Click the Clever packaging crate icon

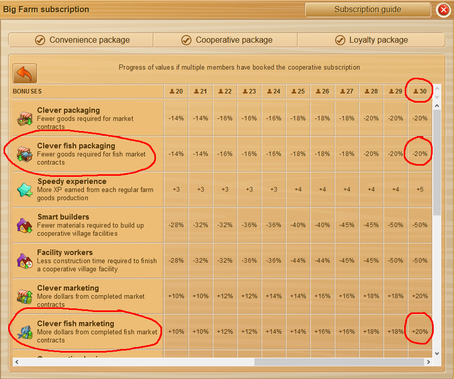click(x=25, y=119)
